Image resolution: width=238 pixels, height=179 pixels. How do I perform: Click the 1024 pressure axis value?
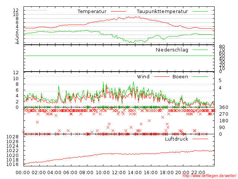12,146
